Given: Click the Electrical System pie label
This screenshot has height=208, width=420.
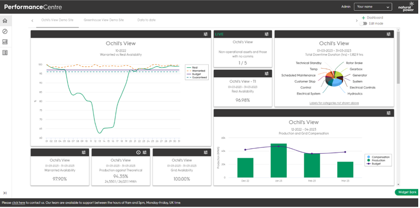Looking at the screenshot, I should [x=309, y=94].
